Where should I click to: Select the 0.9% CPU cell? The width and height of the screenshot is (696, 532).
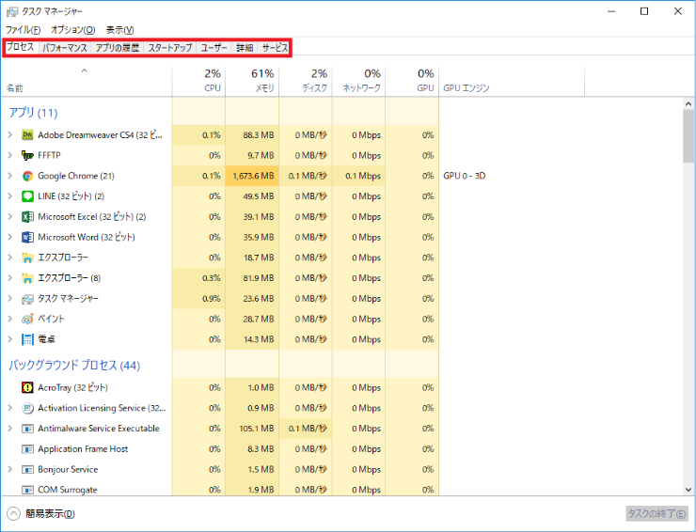tap(198, 299)
